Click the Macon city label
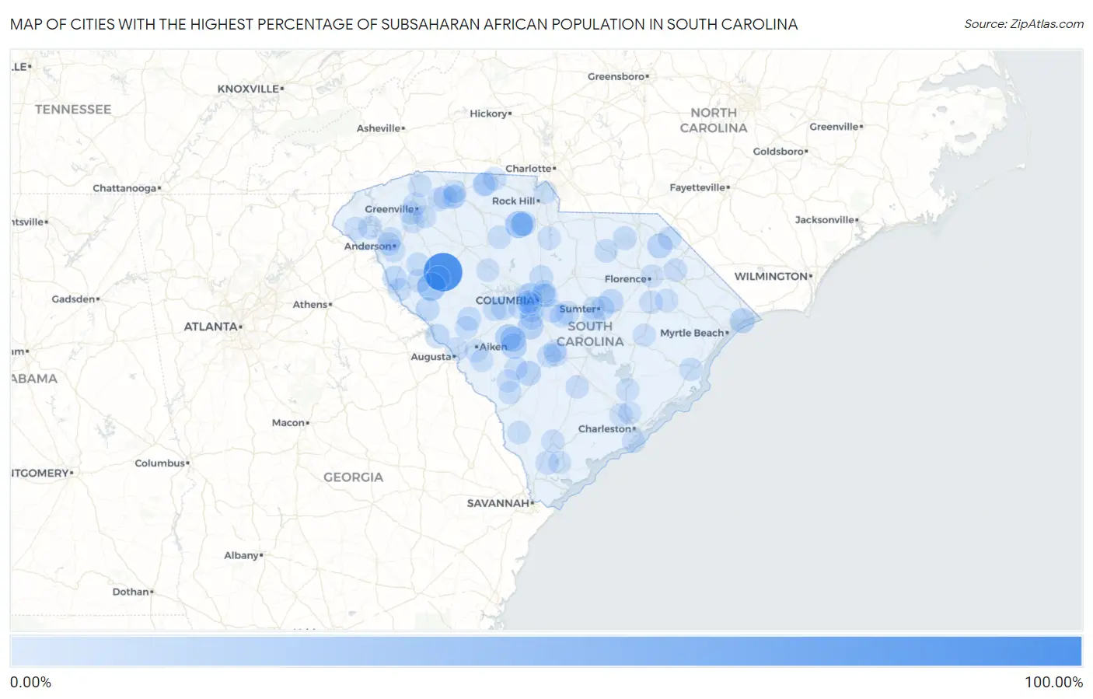The height and width of the screenshot is (699, 1093). (x=289, y=423)
